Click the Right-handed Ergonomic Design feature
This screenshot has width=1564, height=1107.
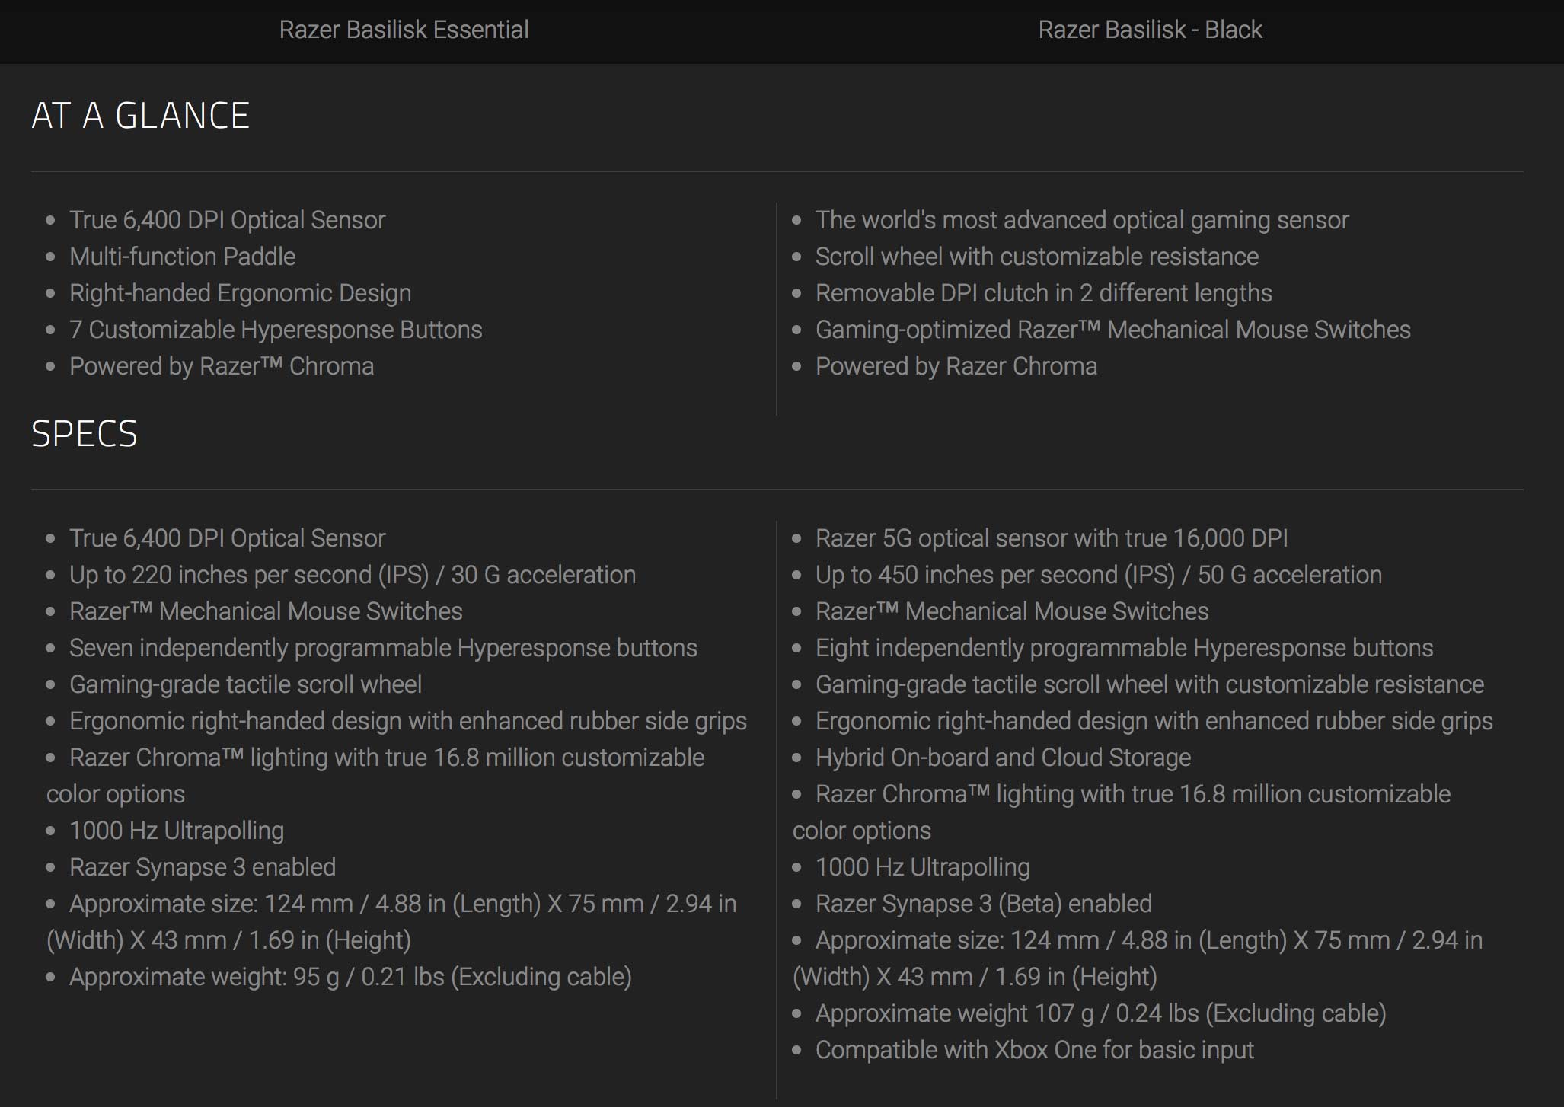(x=240, y=293)
